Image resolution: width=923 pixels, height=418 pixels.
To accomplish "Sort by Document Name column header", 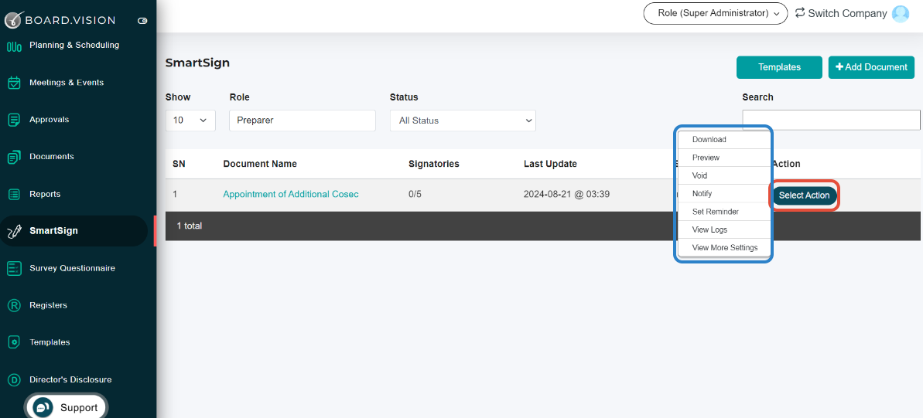I will 260,164.
